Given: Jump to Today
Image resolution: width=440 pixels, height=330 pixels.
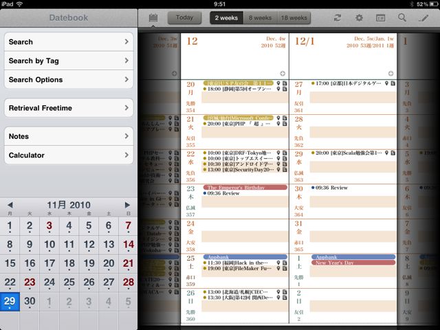Looking at the screenshot, I should tap(184, 18).
